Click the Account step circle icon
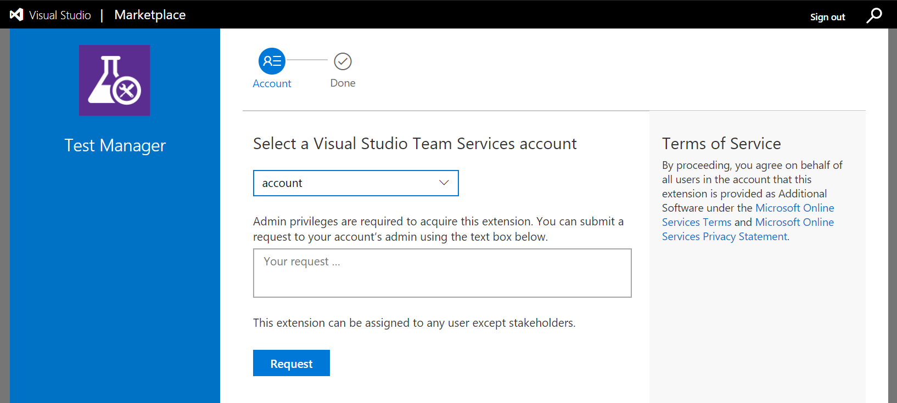Image resolution: width=897 pixels, height=403 pixels. (272, 61)
